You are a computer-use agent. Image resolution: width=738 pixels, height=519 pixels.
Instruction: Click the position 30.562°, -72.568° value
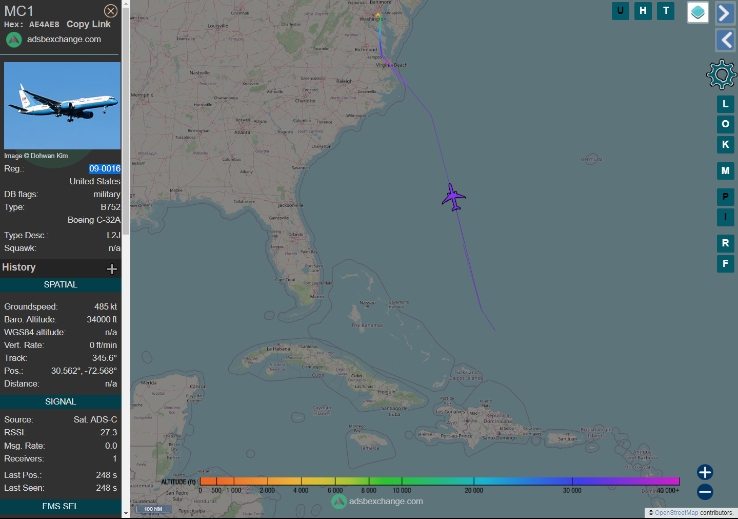coord(84,371)
